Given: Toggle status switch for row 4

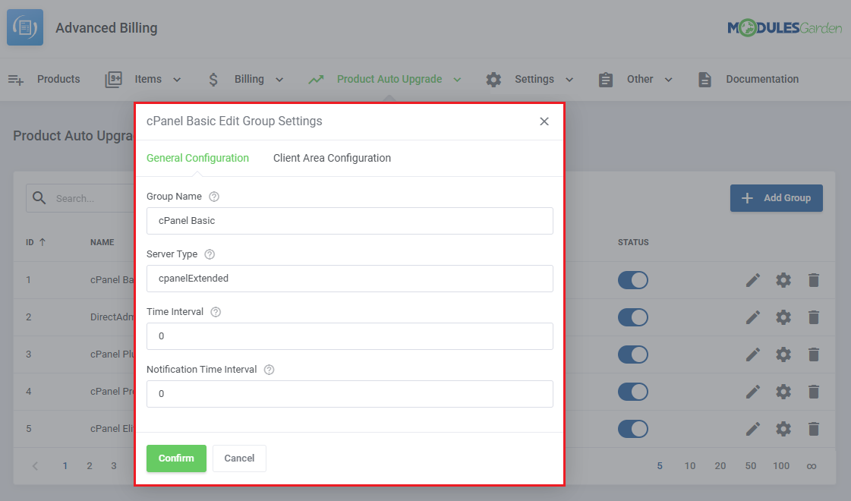Looking at the screenshot, I should tap(633, 392).
